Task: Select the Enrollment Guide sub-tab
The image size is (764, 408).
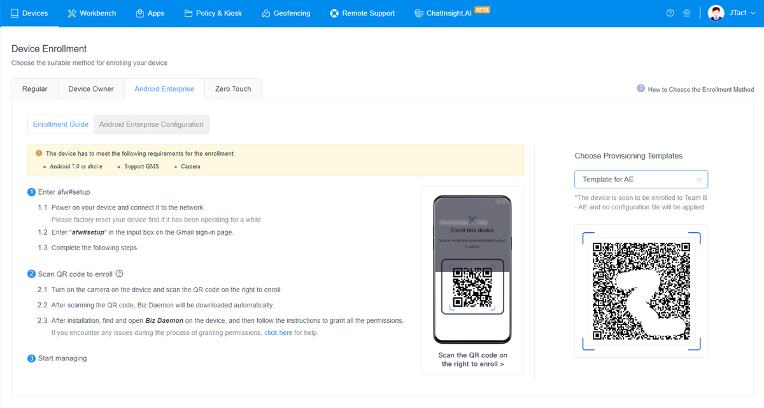Action: coord(60,125)
